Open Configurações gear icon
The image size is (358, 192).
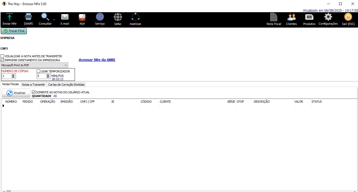click(x=328, y=18)
